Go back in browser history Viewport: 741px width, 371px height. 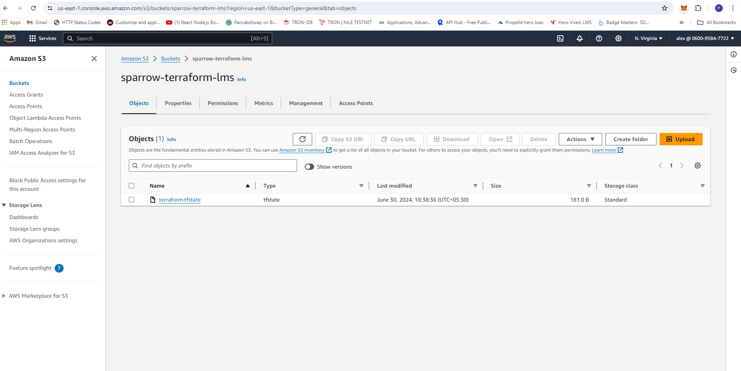coord(5,8)
